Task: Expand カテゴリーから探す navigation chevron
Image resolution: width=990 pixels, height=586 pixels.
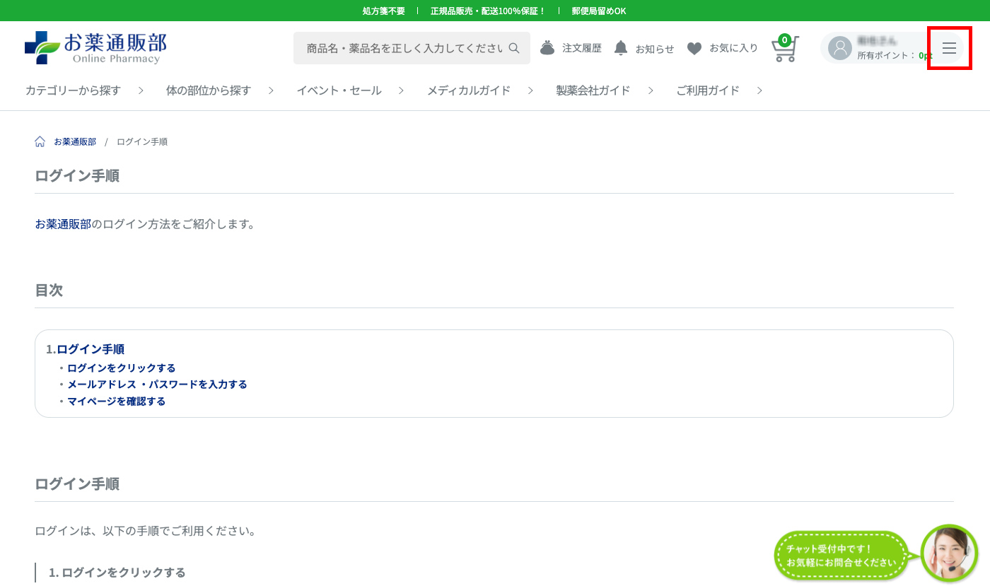Action: [139, 90]
